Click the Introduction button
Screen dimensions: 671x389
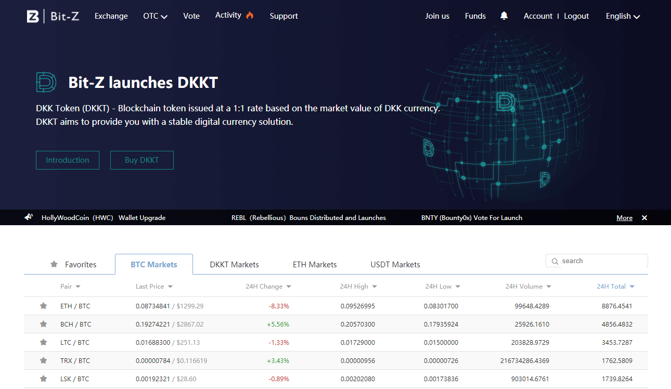pos(68,160)
